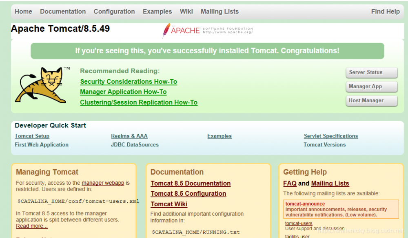Click the Server Status button
This screenshot has width=408, height=238.
click(372, 72)
